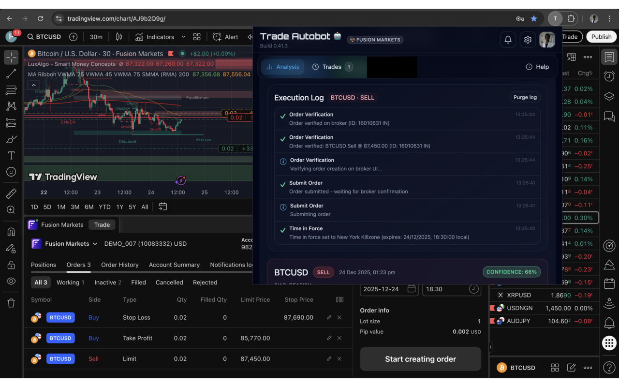Open the chart patterns tool group
The image size is (619, 387).
pyautogui.click(x=11, y=106)
